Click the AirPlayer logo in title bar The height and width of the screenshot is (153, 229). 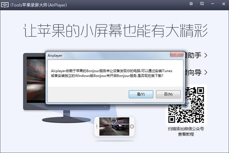5,5
